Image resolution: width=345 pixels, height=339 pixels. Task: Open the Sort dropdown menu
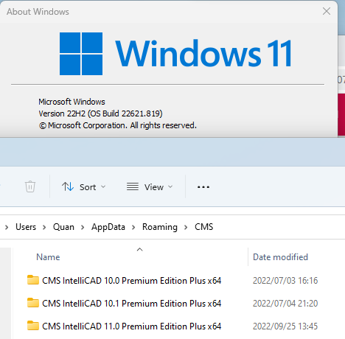[x=83, y=187]
